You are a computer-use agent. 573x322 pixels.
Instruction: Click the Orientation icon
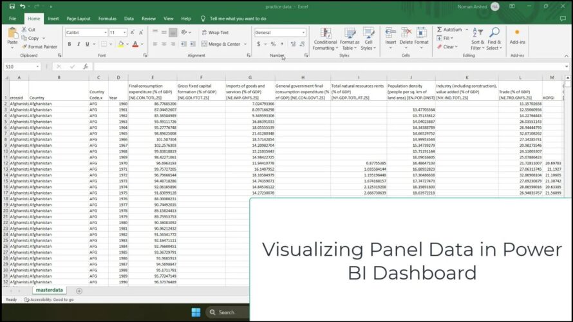tap(184, 33)
